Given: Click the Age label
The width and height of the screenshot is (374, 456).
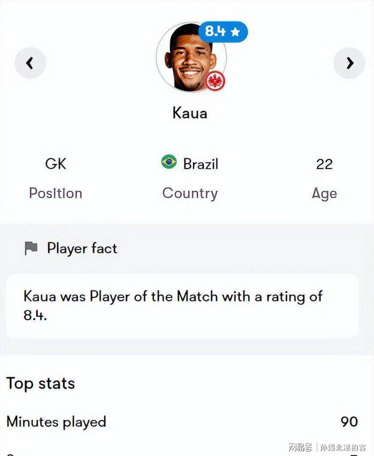Looking at the screenshot, I should (x=324, y=193).
